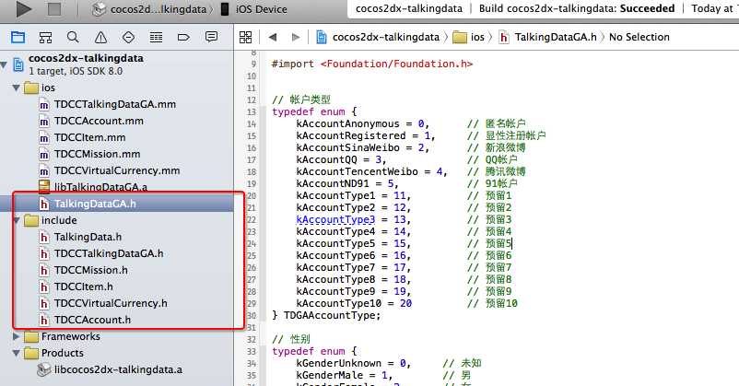Open the Test navigator diamond icon
The image size is (739, 386).
click(128, 37)
